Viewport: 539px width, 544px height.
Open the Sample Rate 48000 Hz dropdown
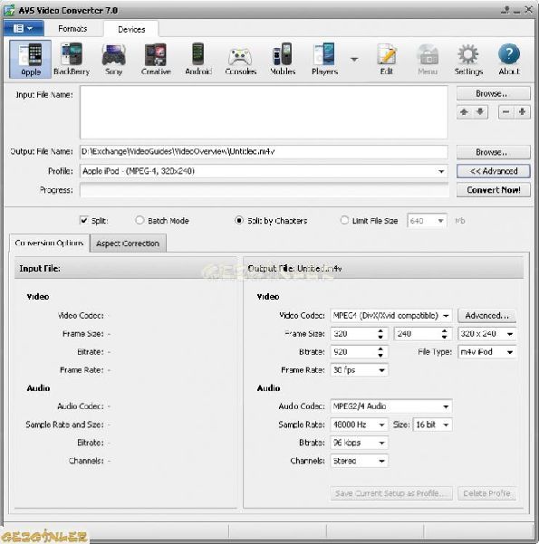[381, 425]
